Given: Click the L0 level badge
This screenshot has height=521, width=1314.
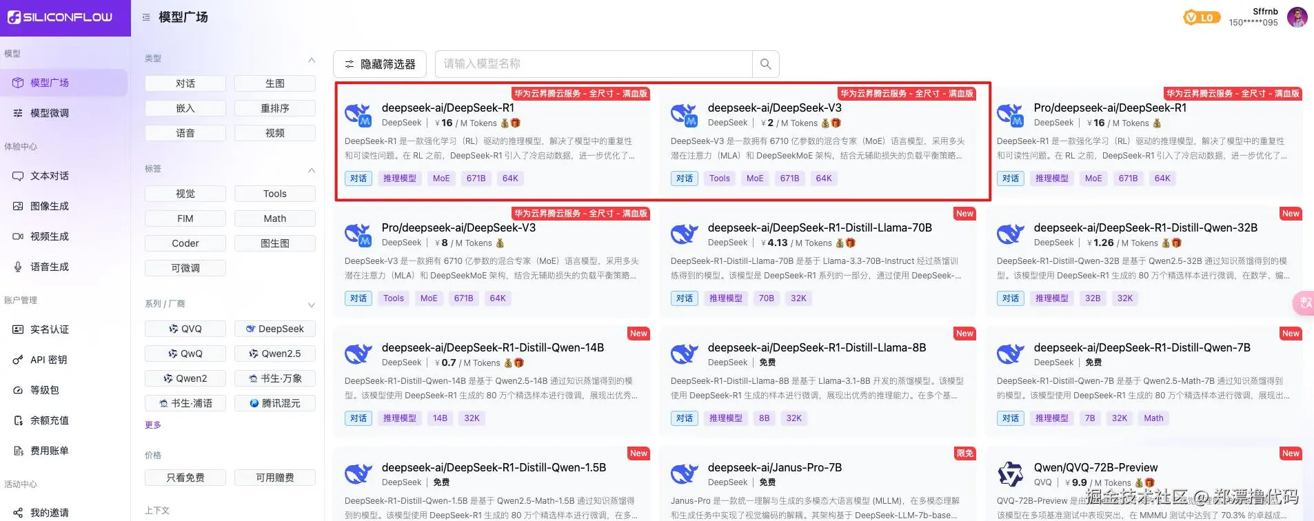Looking at the screenshot, I should point(1202,18).
